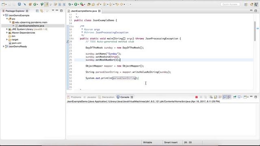Click the Open Perspective icon near Quick Access
The width and height of the screenshot is (260, 146).
click(x=246, y=4)
